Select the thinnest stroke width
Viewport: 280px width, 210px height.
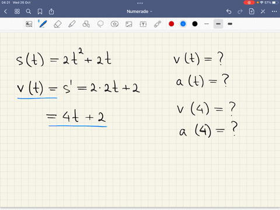206,24
